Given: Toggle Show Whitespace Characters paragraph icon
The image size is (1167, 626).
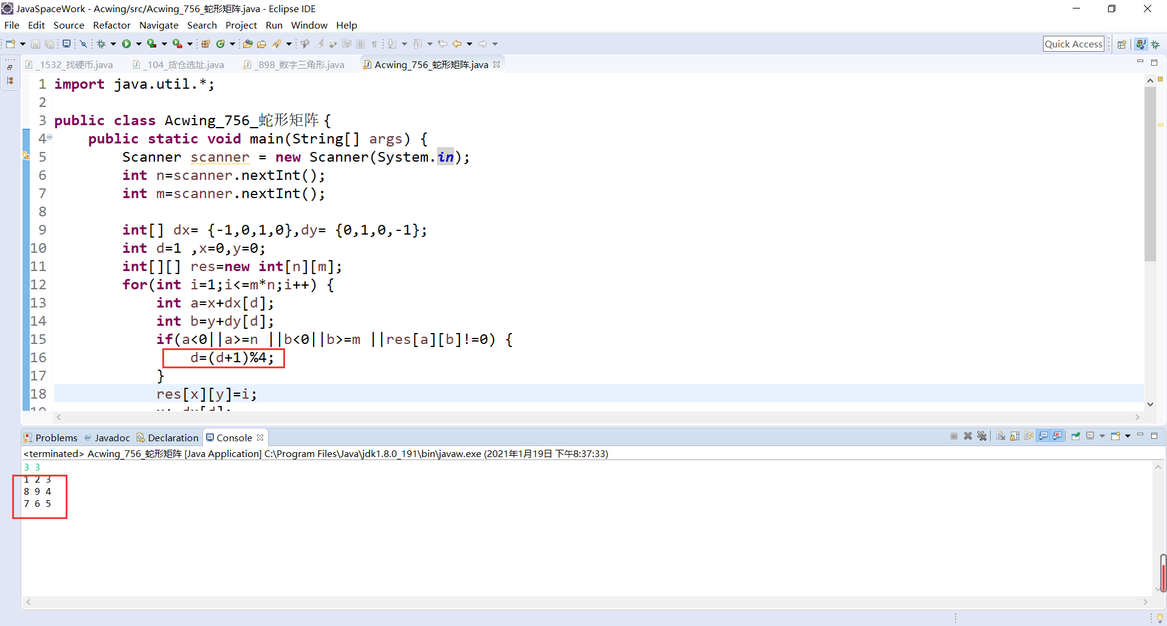Looking at the screenshot, I should 374,44.
